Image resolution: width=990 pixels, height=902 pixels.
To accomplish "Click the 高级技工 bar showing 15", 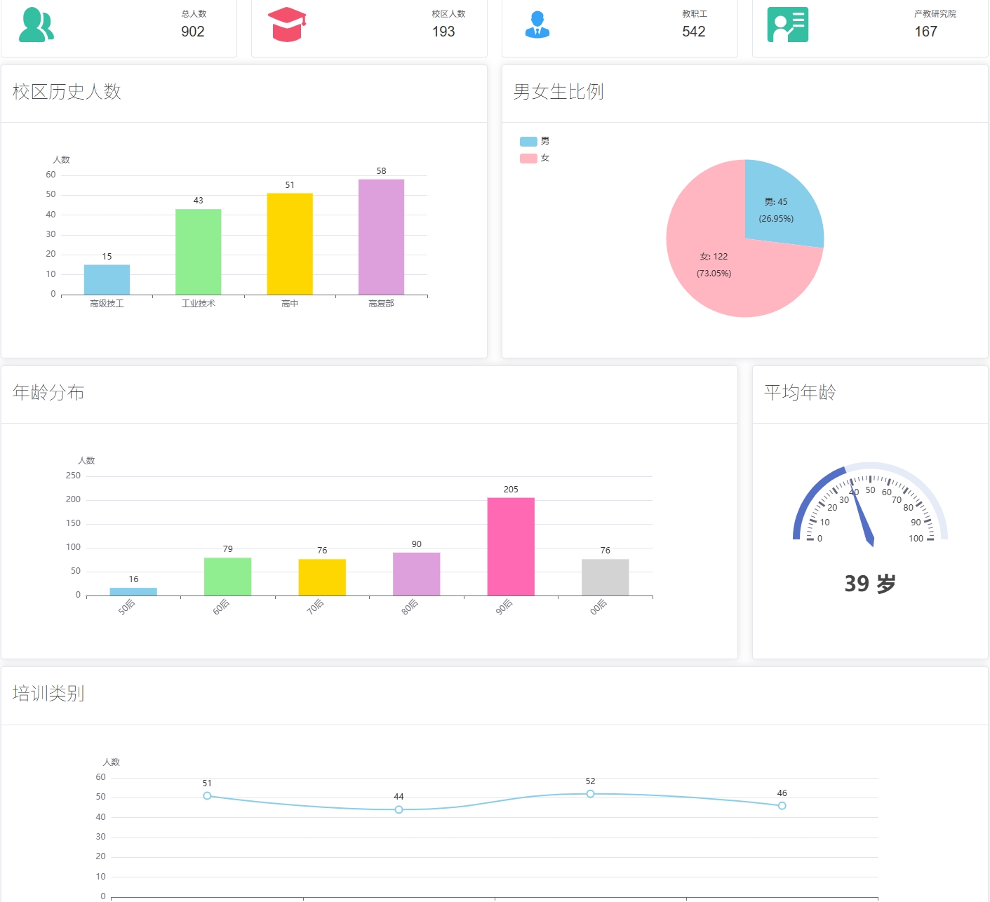I will click(x=107, y=280).
